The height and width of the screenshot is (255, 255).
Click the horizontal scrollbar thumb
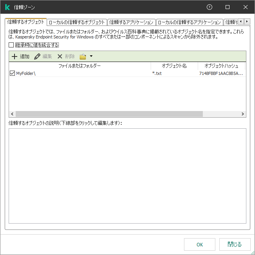pyautogui.click(x=109, y=114)
